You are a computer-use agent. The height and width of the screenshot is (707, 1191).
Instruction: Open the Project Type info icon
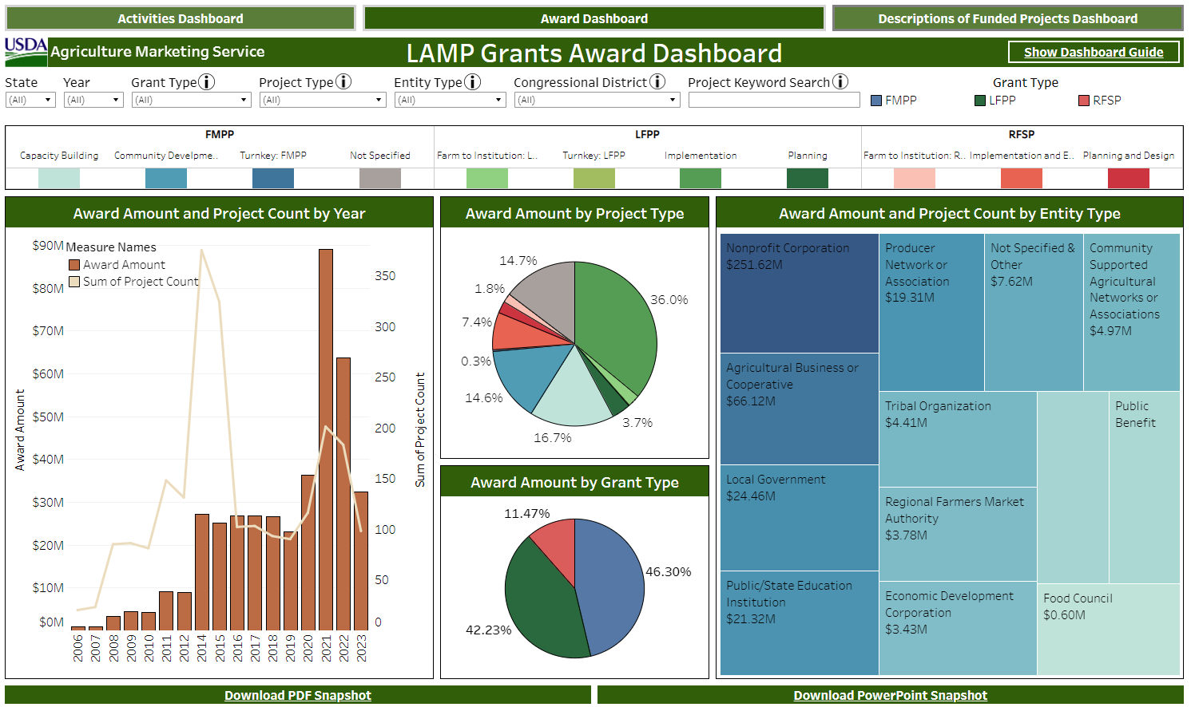coord(343,82)
